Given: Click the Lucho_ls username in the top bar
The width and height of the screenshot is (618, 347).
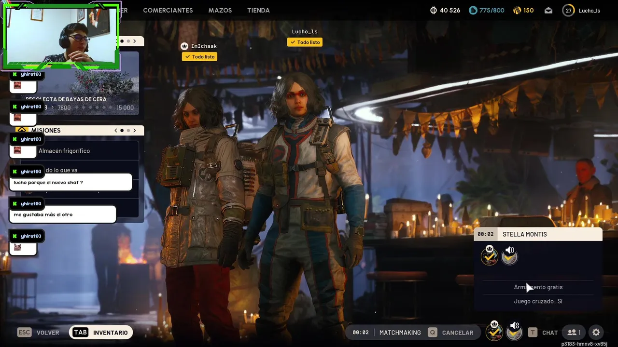Looking at the screenshot, I should (589, 11).
